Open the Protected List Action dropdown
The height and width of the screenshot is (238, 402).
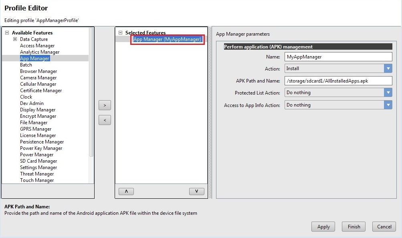click(388, 93)
